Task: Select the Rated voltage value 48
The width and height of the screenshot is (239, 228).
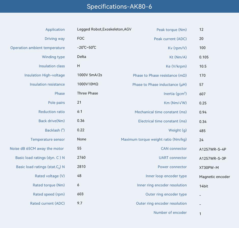Action: click(x=79, y=176)
